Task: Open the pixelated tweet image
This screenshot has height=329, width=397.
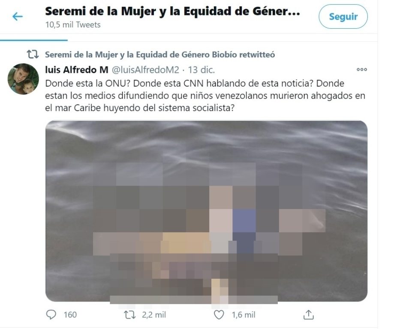Action: (206, 211)
